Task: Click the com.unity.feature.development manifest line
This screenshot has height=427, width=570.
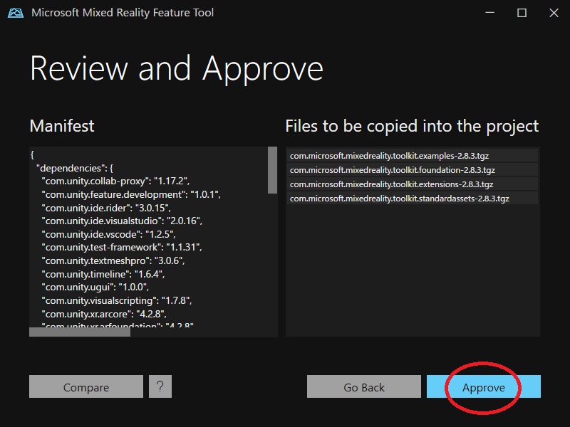Action: click(x=131, y=194)
